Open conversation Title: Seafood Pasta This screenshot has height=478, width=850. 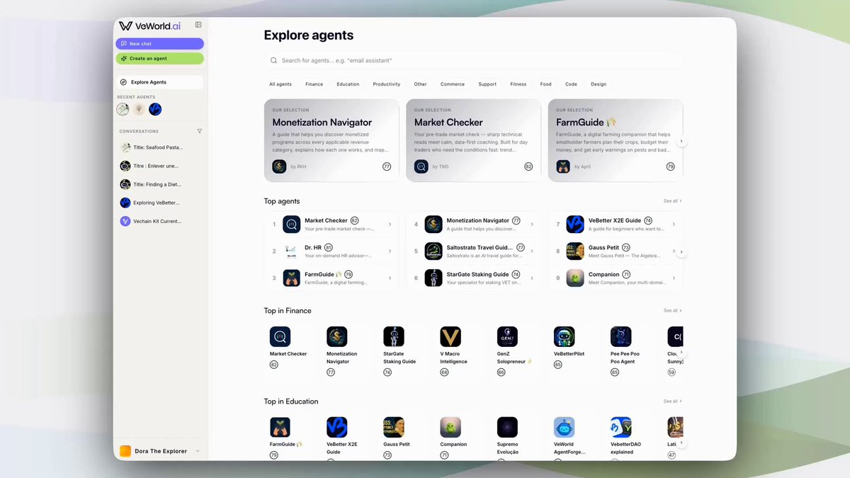(x=160, y=147)
